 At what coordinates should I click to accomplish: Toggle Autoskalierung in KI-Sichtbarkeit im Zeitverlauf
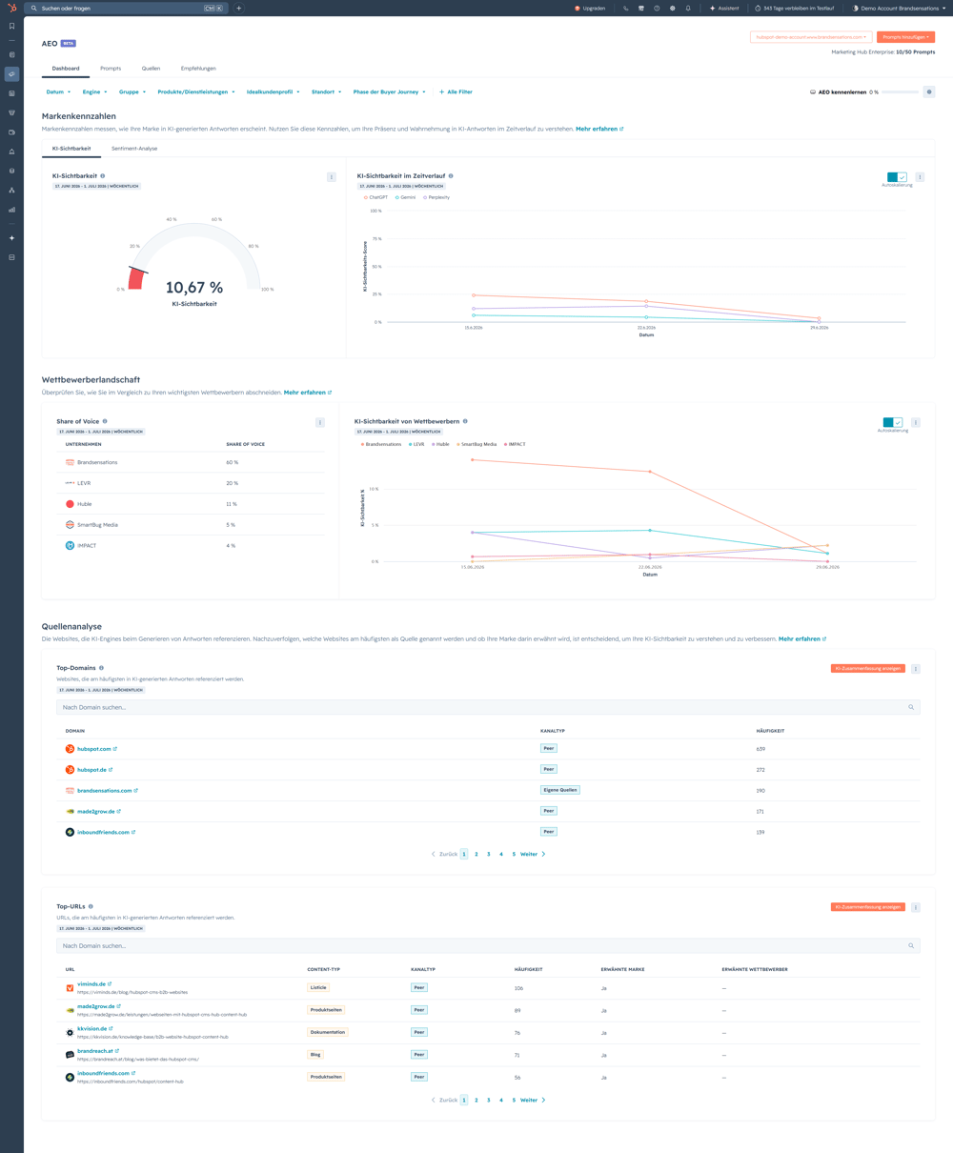[x=897, y=177]
